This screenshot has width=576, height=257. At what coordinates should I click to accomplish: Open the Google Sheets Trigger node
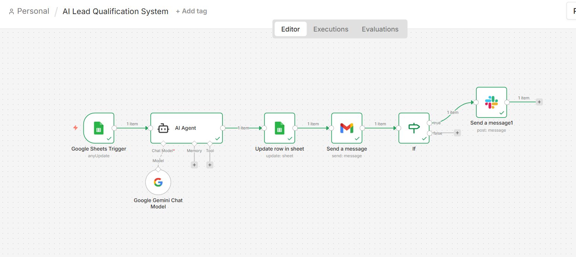point(99,128)
